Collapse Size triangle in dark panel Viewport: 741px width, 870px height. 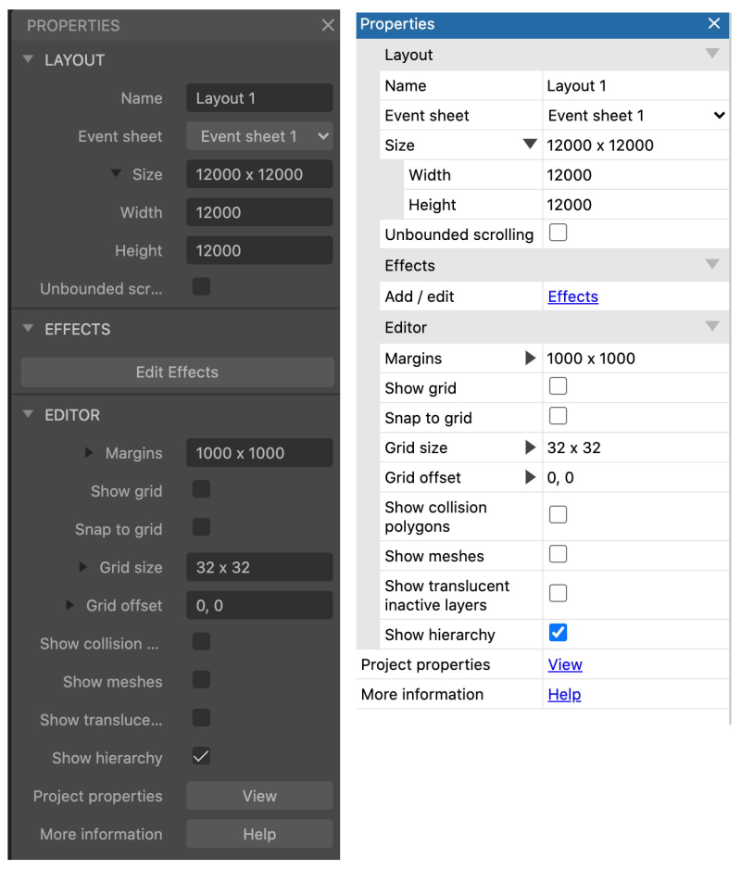(116, 173)
